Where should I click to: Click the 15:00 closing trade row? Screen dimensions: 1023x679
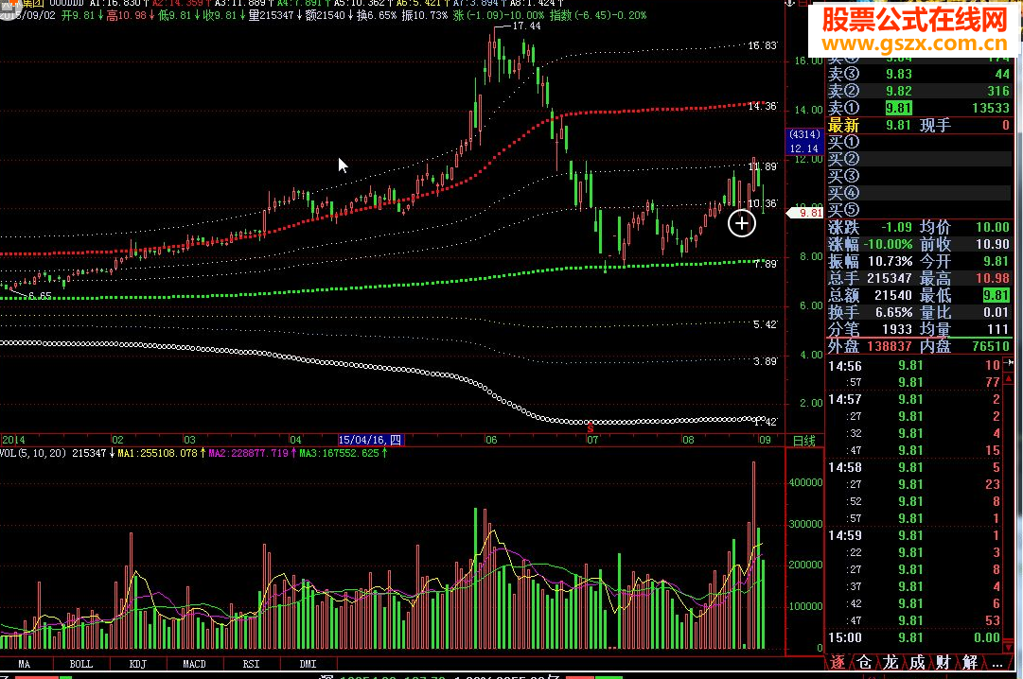click(x=915, y=637)
